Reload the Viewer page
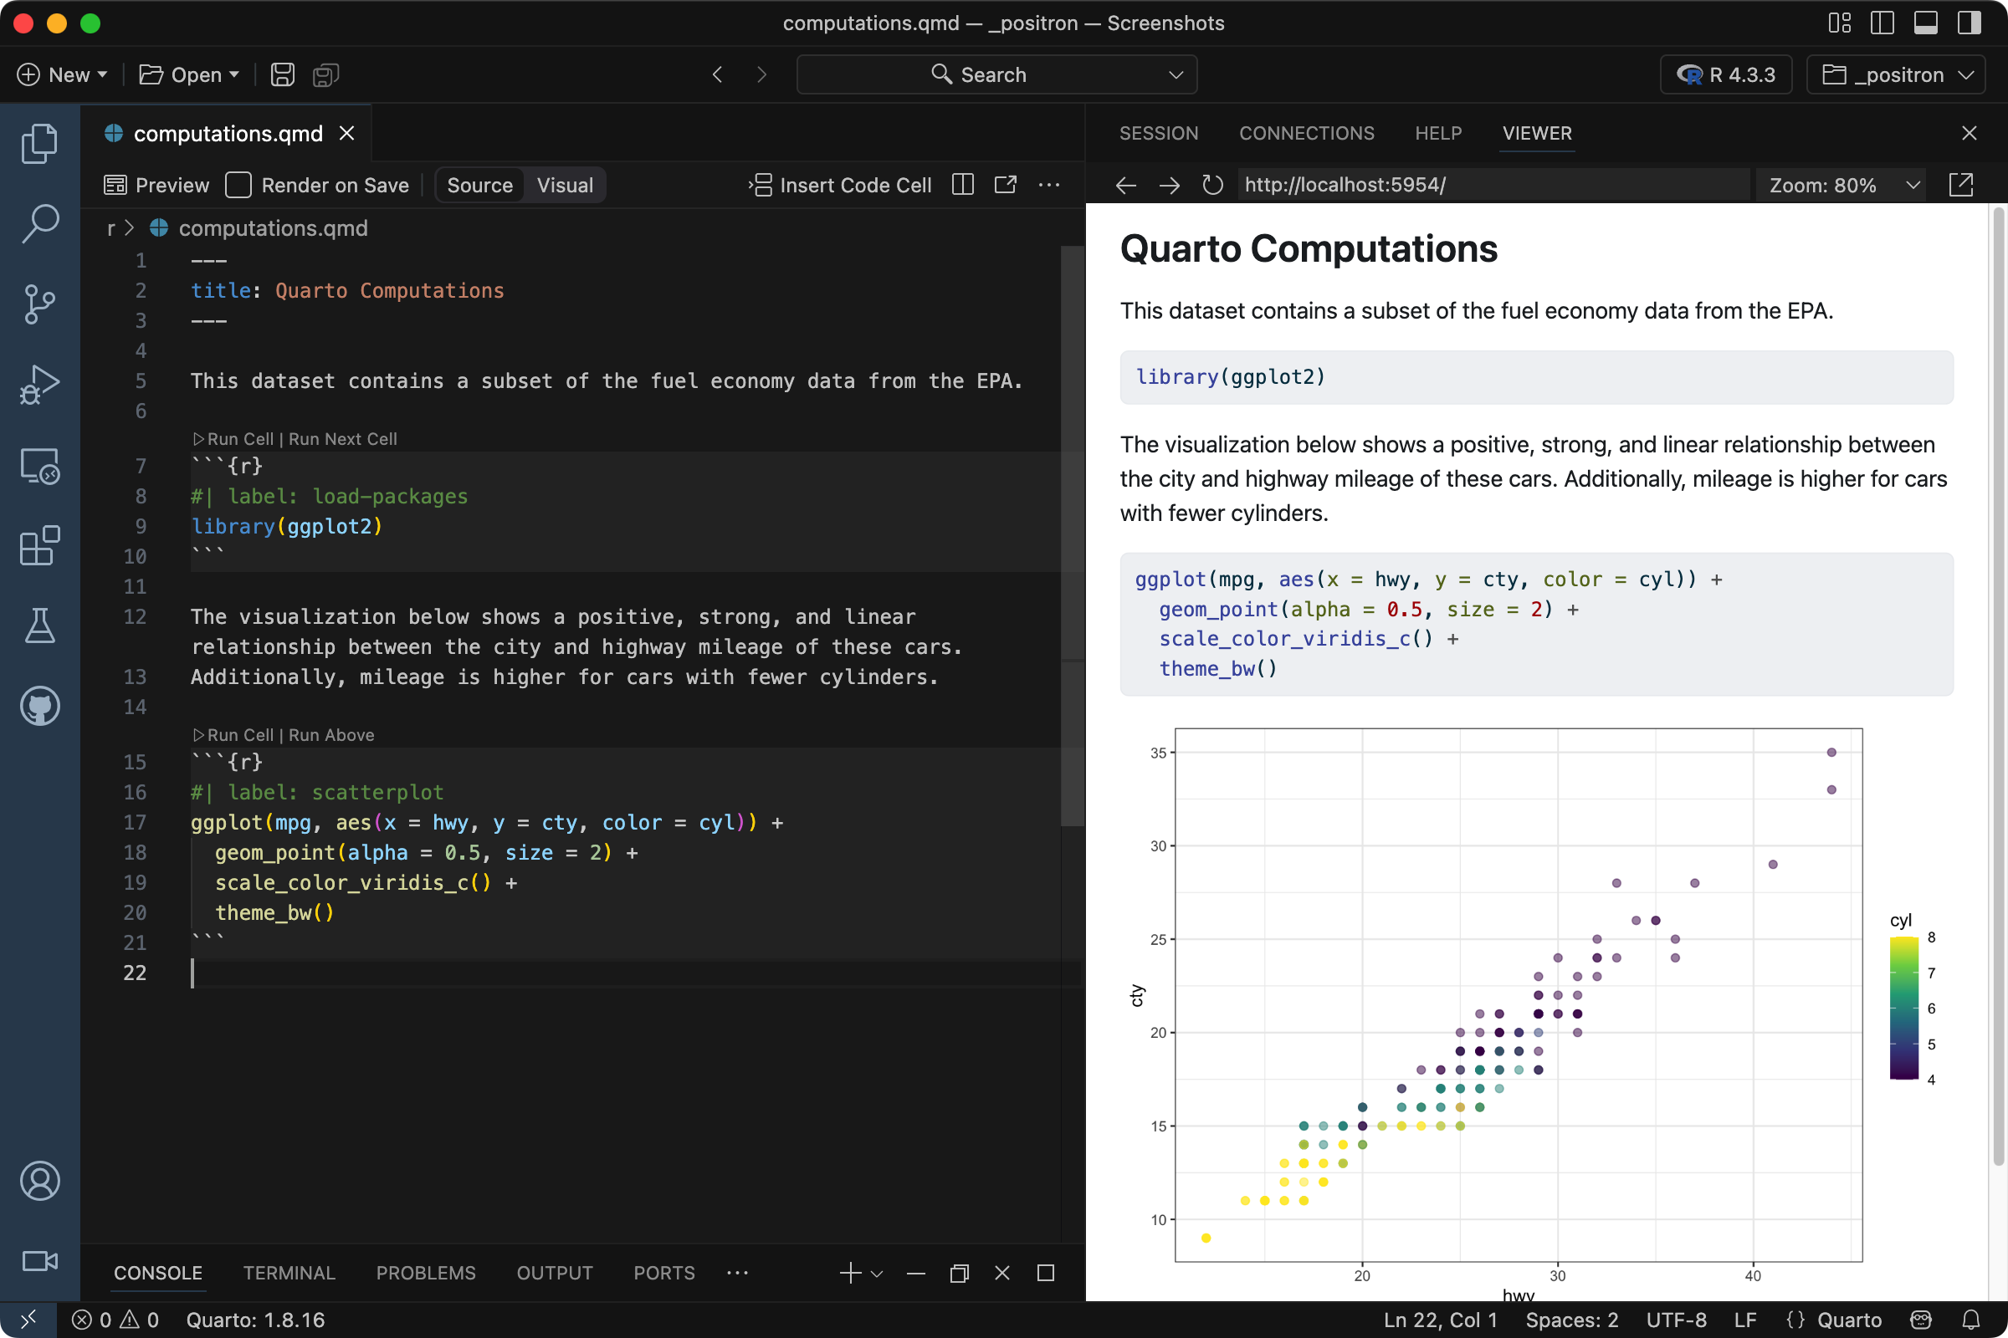Screen dimensions: 2008x1338 coord(1211,184)
